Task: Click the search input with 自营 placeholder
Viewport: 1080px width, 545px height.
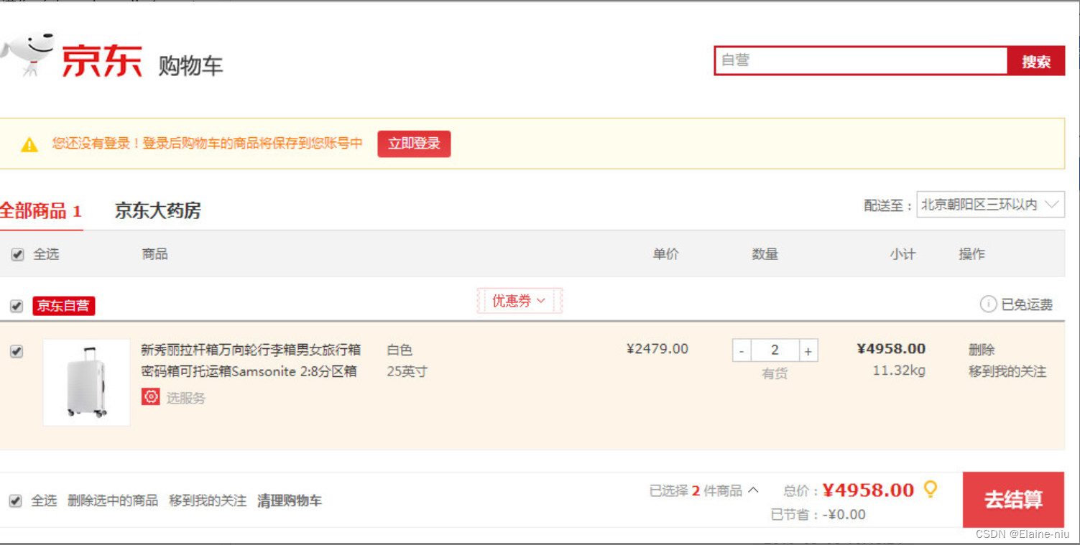Action: coord(861,61)
